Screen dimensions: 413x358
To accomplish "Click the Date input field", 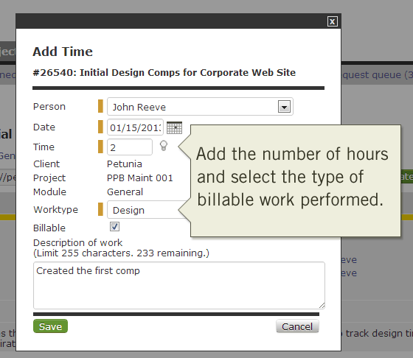I will 135,127.
